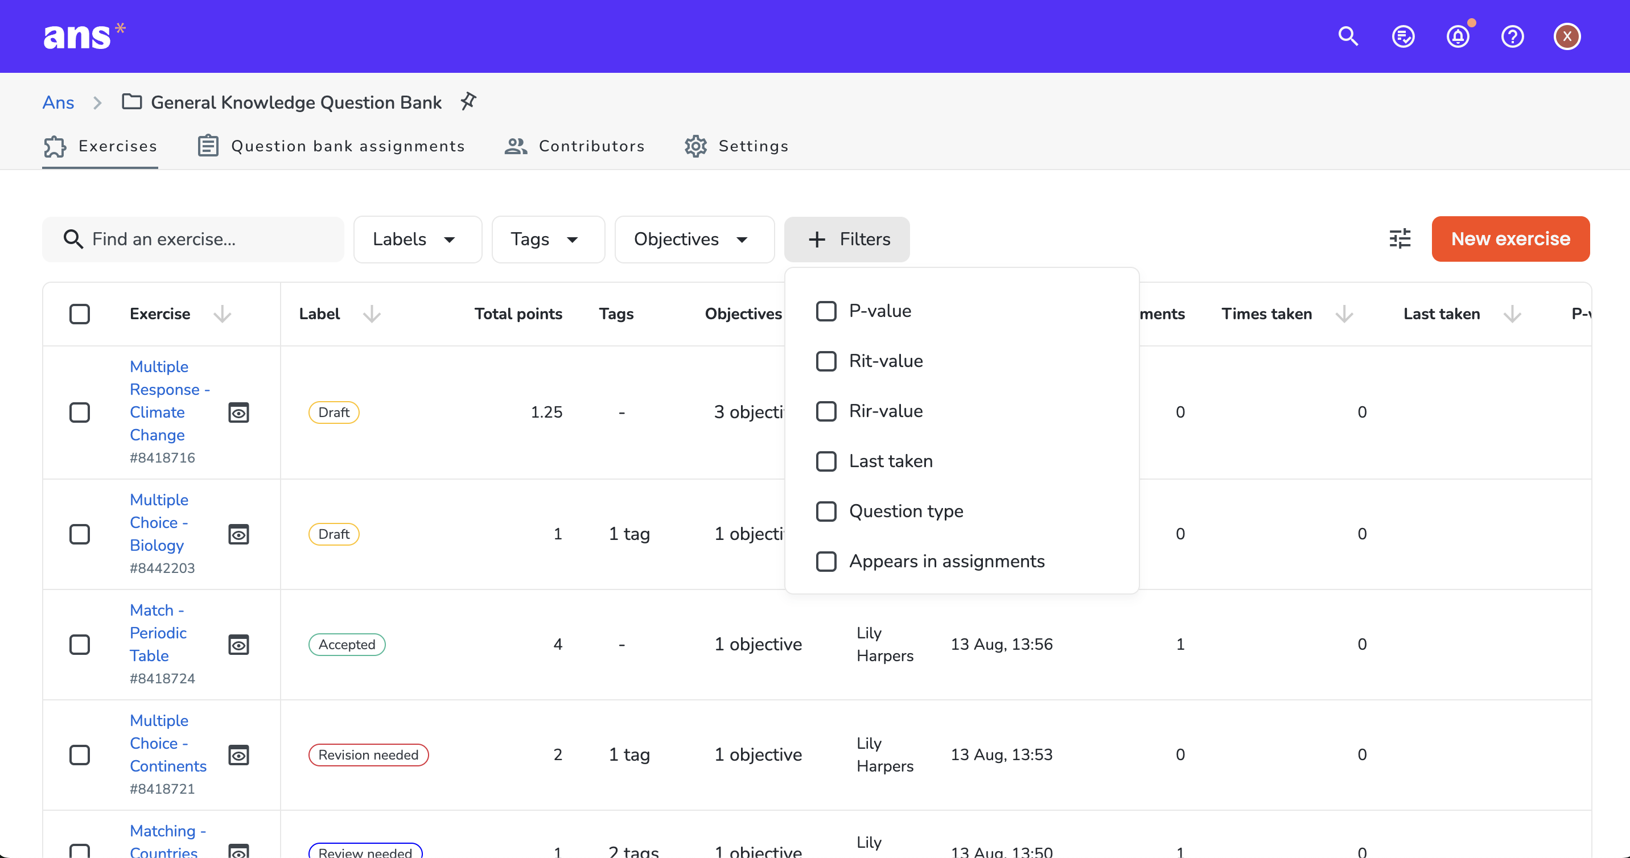Open Matching - Countries exercise link
This screenshot has width=1630, height=858.
[x=168, y=841]
